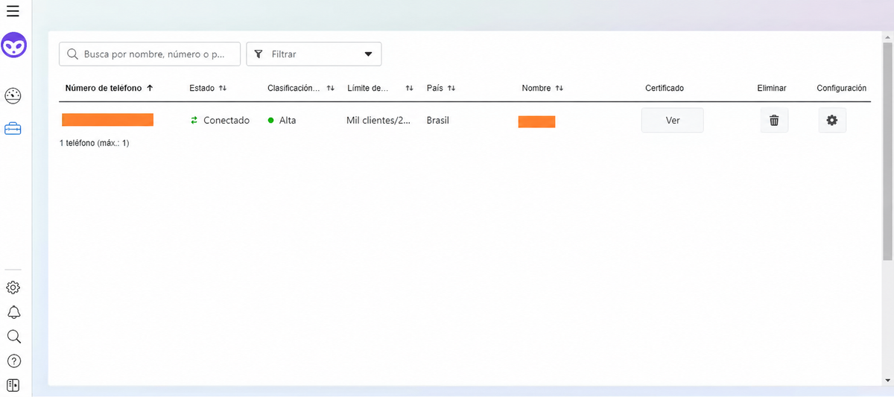Click the sidebar search magnifier
Screen dimensions: 894x397
coord(13,337)
